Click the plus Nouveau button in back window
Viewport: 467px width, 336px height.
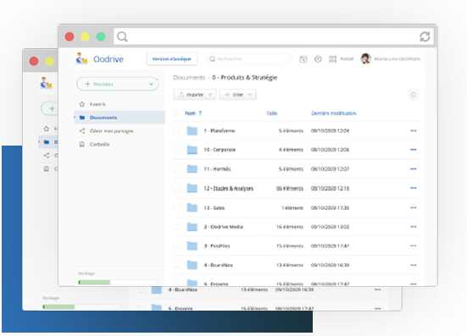point(49,108)
